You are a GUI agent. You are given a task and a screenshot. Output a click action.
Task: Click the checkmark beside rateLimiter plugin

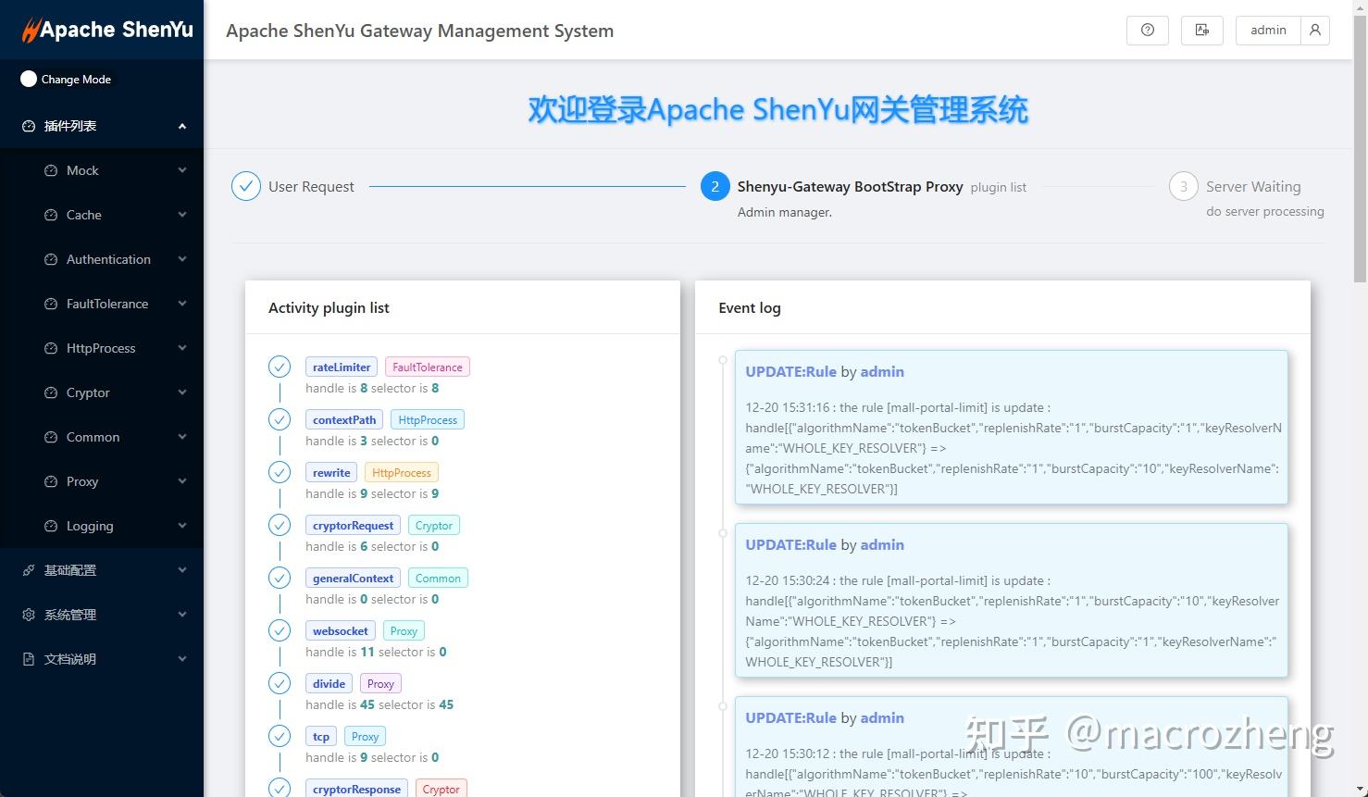click(x=280, y=367)
